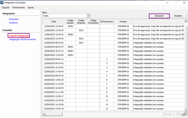Viewport: 188px width, 118px height.
Task: Open Integração de Documentos
Action: pos(22,39)
